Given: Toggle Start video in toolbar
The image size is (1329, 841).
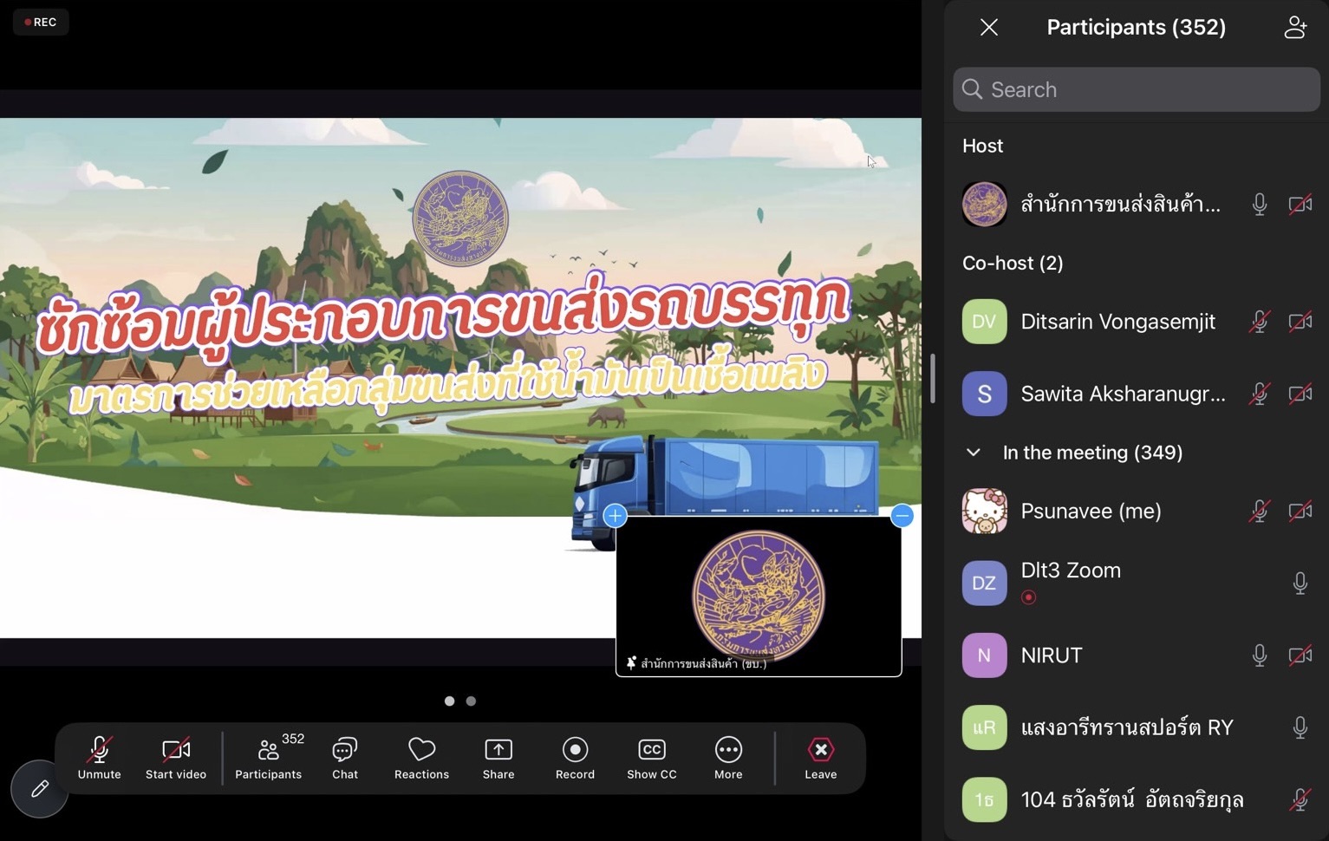Looking at the screenshot, I should point(176,758).
